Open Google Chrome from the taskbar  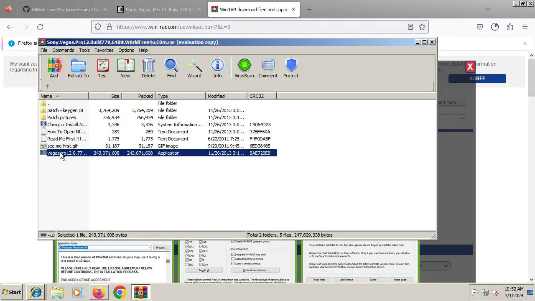tap(120, 292)
